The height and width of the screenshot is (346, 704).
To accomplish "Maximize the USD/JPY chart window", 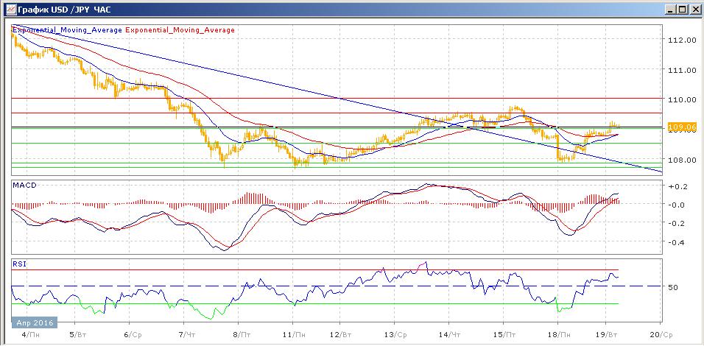I will 682,10.
